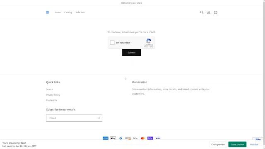The width and height of the screenshot is (265, 149).
Task: Click the Google Pay payment icon
Action: (x=135, y=138)
